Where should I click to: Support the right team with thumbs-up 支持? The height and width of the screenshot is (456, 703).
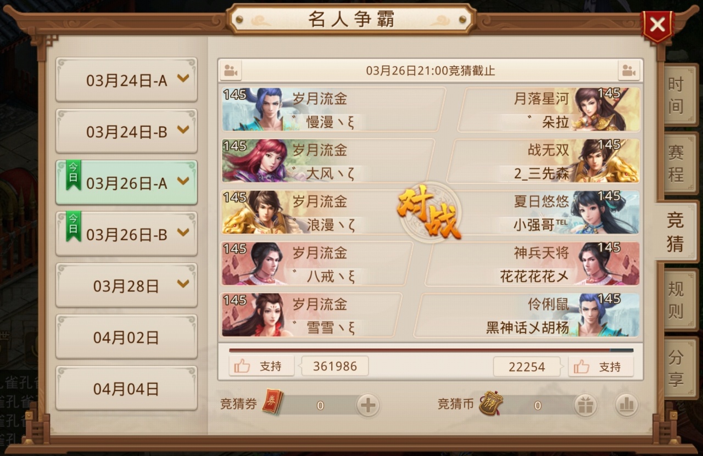coord(601,367)
